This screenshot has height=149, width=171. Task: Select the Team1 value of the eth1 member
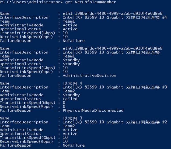(69, 21)
